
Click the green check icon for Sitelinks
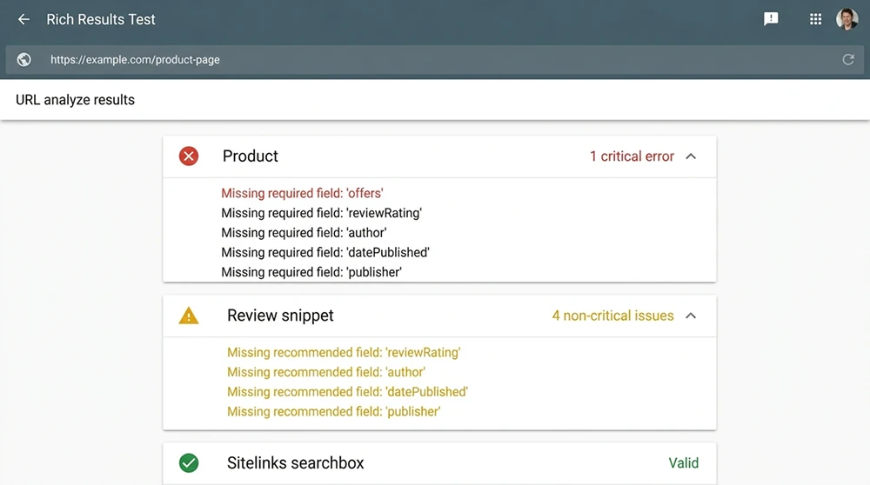189,463
